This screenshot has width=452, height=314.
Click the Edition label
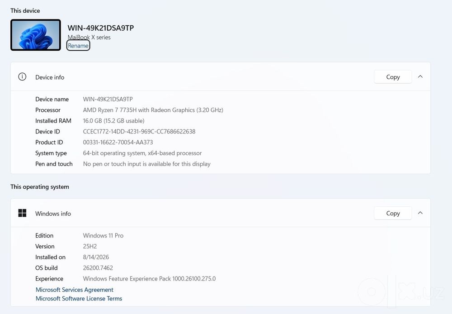pyautogui.click(x=44, y=235)
